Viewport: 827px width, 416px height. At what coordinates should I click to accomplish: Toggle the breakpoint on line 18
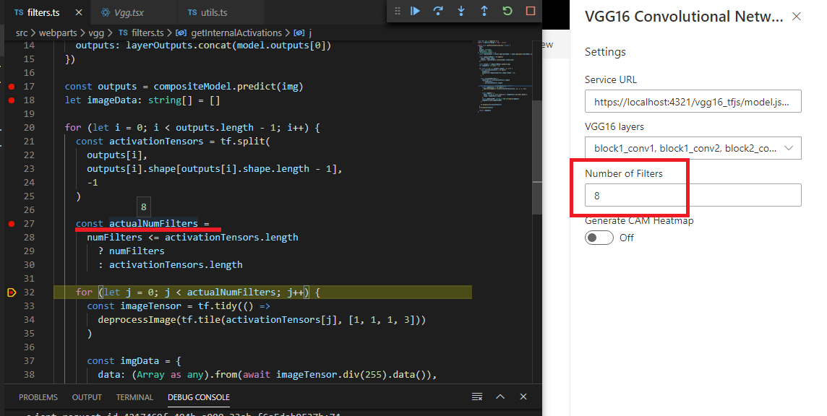[12, 100]
